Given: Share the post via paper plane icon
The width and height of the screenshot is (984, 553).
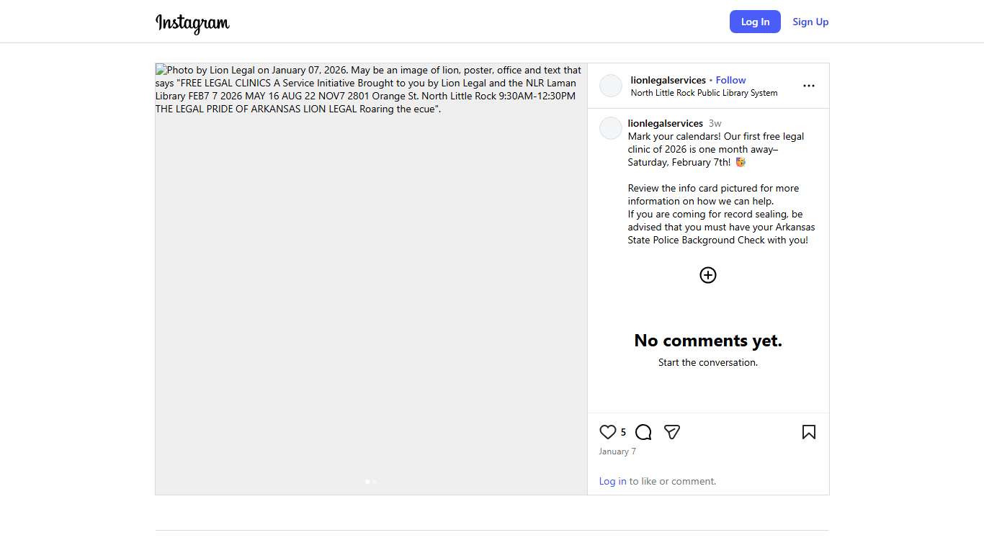Looking at the screenshot, I should click(x=672, y=432).
